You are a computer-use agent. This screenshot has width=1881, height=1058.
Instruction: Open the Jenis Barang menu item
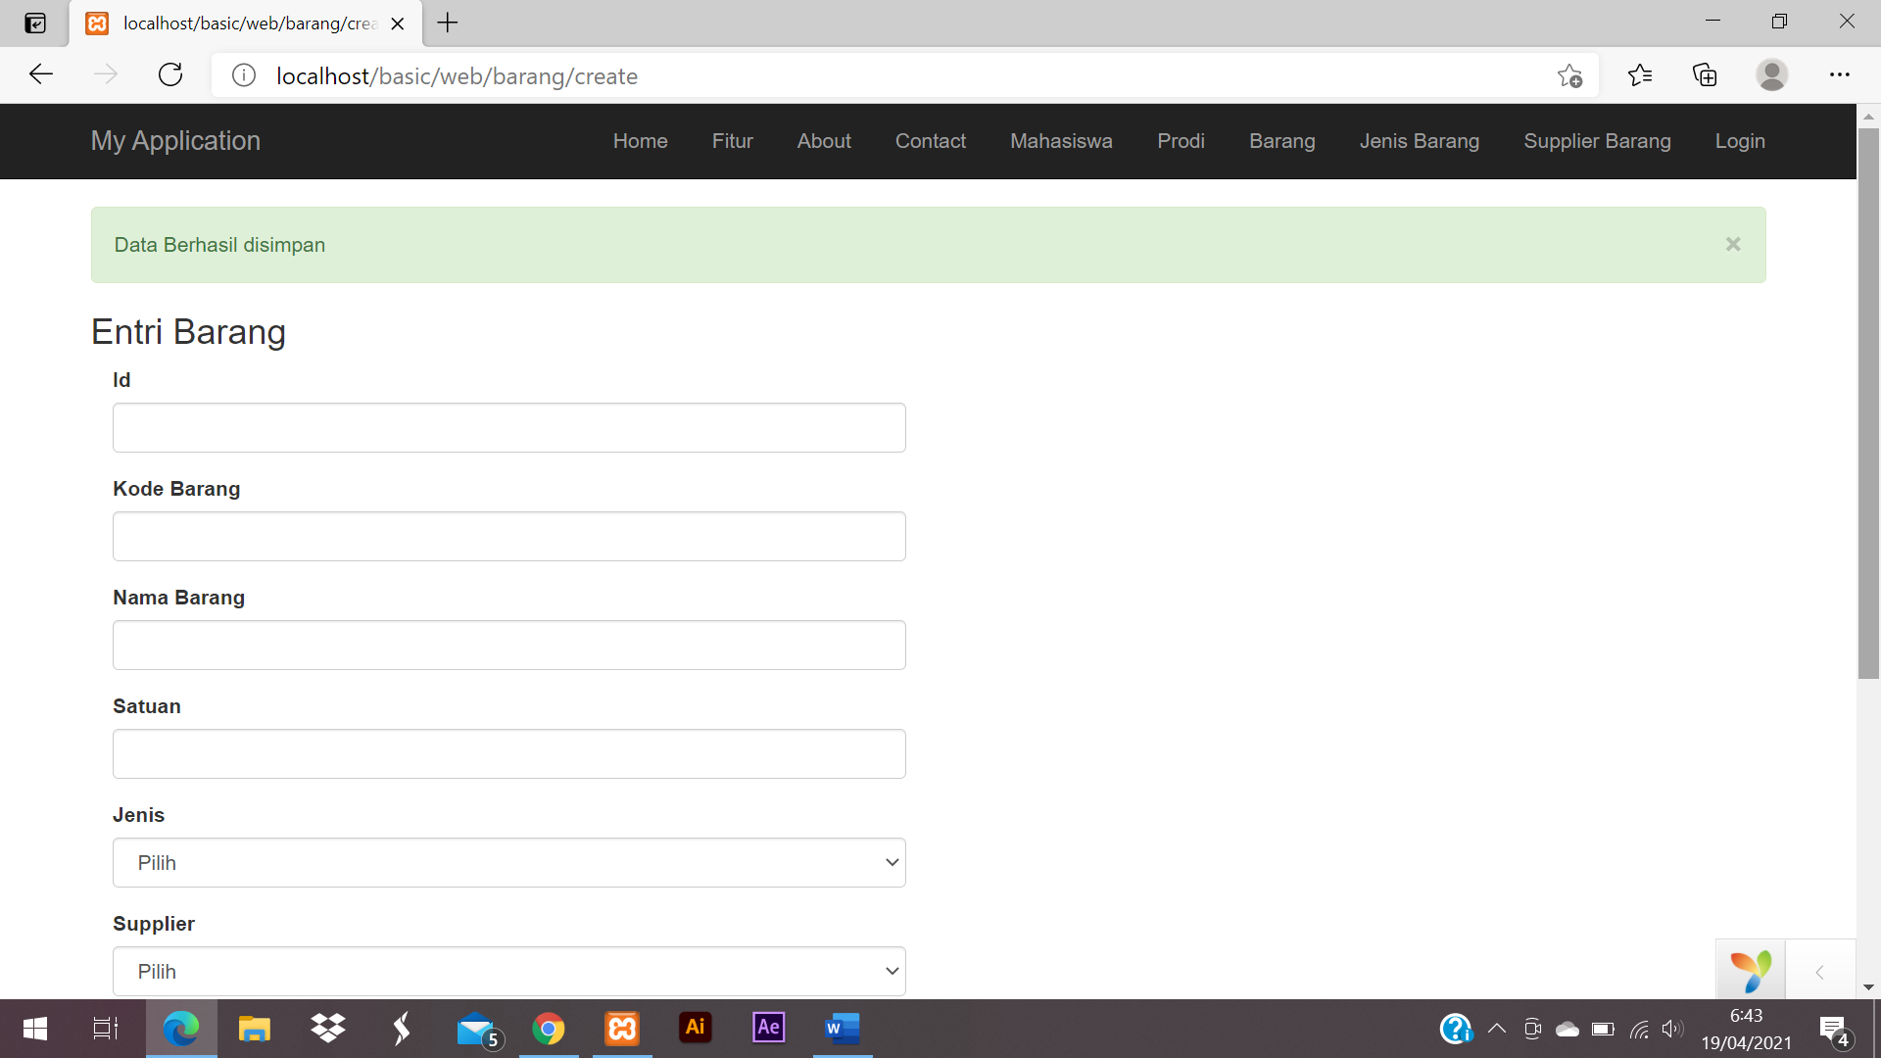[1419, 141]
